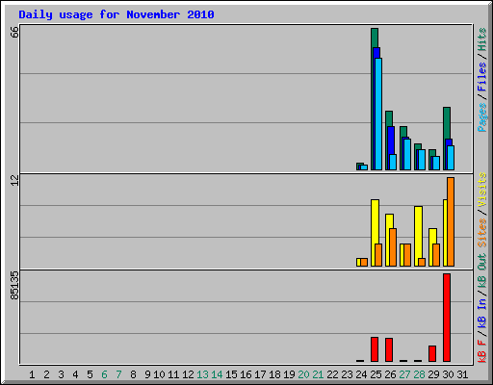Click the orange sites bar for day 27

click(407, 255)
